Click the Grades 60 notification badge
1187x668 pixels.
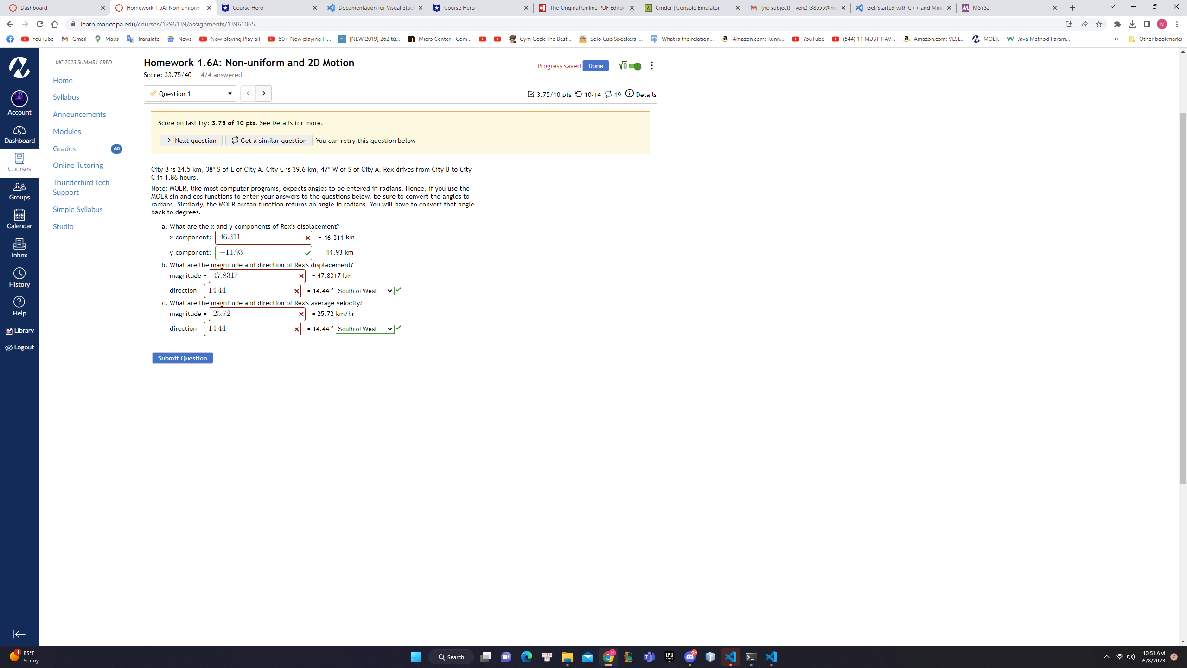click(x=116, y=148)
